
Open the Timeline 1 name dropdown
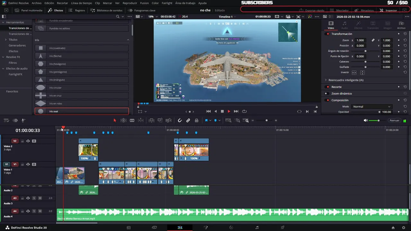227,16
